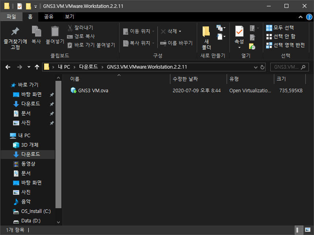Screen dimensions: 314x235
Task: Open 바로 가기 quick access node
Action: coord(24,85)
